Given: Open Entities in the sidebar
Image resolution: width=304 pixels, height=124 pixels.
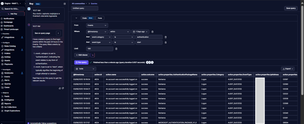Looking at the screenshot, I should (x=7, y=57).
